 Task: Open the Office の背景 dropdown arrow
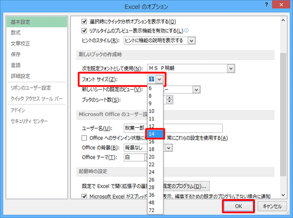tap(169, 148)
